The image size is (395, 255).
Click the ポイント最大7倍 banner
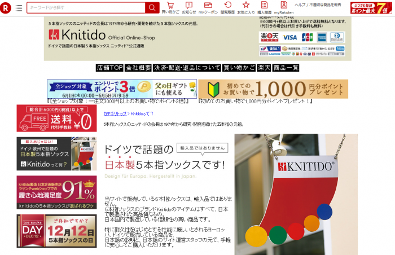pos(371,8)
